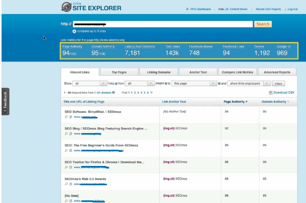Click magnifier icon under [No Data] row

(66, 201)
